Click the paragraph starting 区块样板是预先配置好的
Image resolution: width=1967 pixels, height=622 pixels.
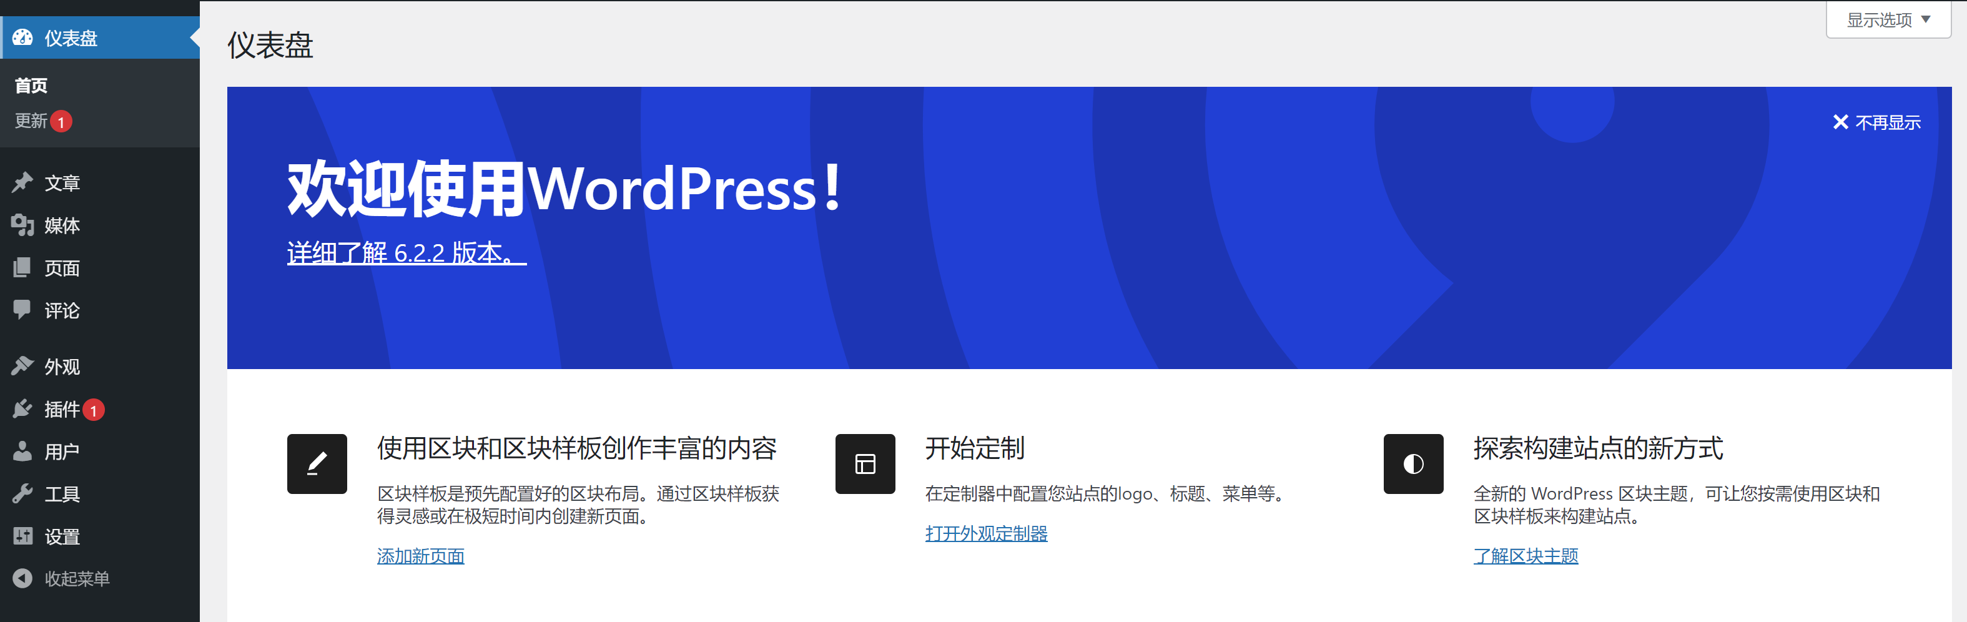(578, 505)
